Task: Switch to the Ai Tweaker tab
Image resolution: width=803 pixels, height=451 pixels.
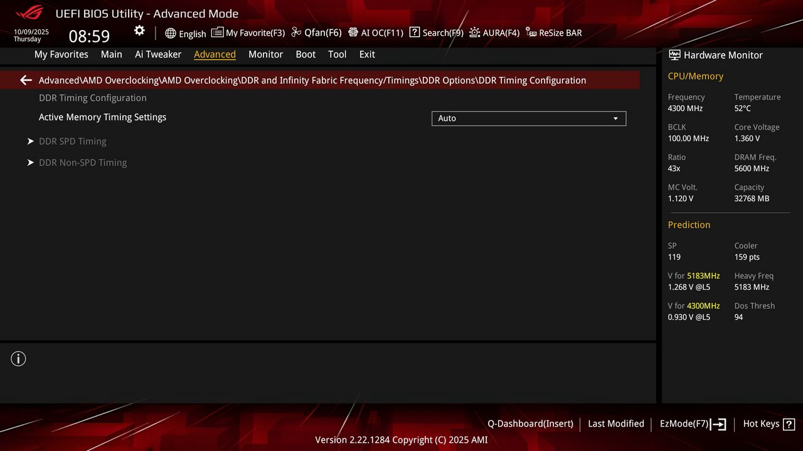Action: (158, 54)
